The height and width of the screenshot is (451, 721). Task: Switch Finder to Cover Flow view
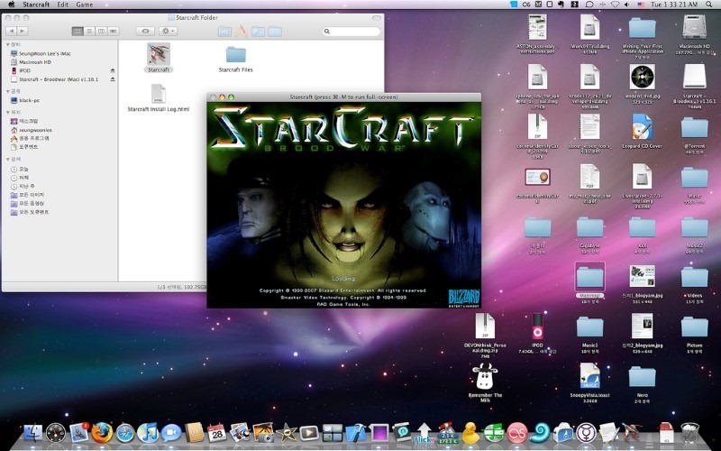(114, 31)
